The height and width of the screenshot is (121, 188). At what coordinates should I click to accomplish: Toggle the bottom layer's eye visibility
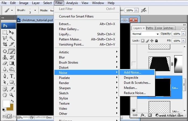click(134, 110)
